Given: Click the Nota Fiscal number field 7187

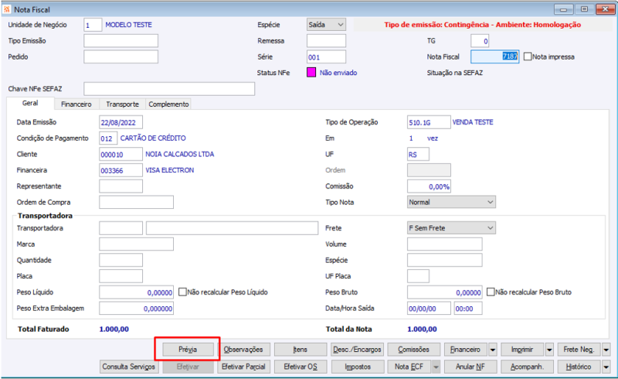Looking at the screenshot, I should pyautogui.click(x=494, y=57).
